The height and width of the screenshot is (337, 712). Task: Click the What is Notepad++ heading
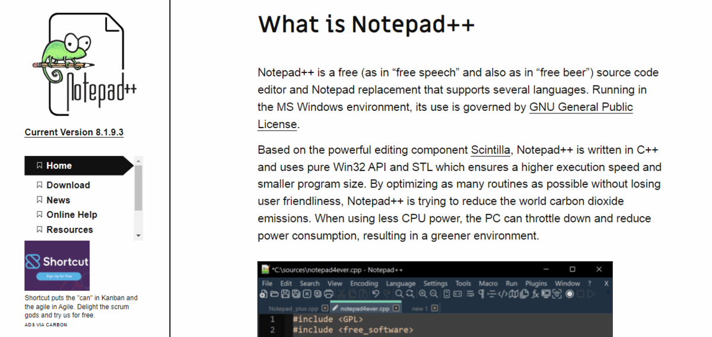tap(366, 24)
